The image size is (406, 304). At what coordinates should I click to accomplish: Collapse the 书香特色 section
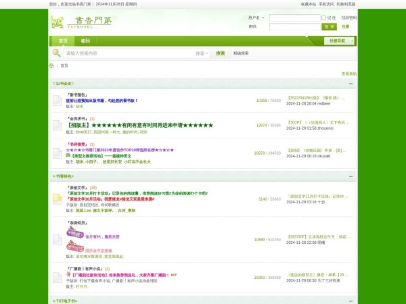351,176
